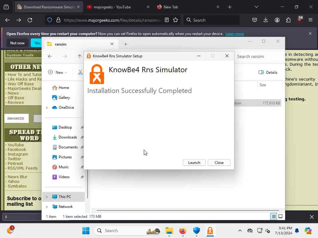Open Gallery in Explorer sidebar
This screenshot has width=318, height=238.
61,98
